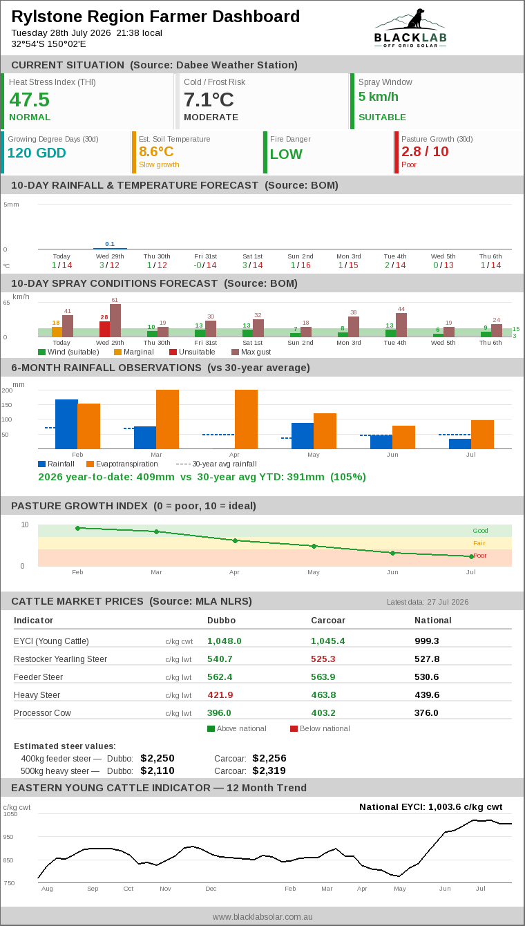
Task: Click the Carcoar heavy steer value $2,319
Action: [269, 771]
